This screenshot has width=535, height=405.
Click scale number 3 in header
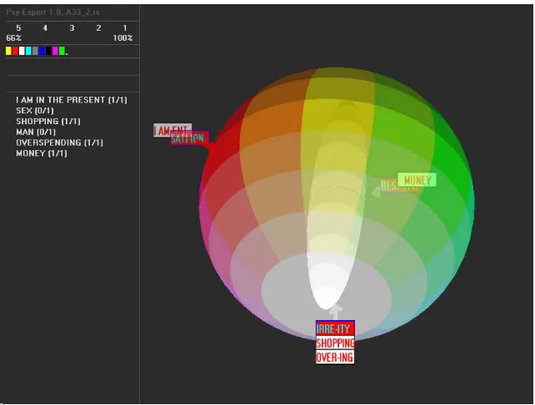72,28
